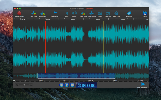Screen dimensions: 161x100
Task: Click the Insert Mute icon
Action: (x=83, y=13)
